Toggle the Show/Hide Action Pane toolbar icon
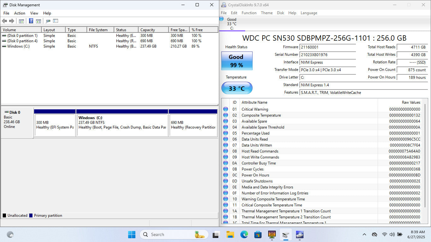Image resolution: width=431 pixels, height=242 pixels. coord(38,21)
